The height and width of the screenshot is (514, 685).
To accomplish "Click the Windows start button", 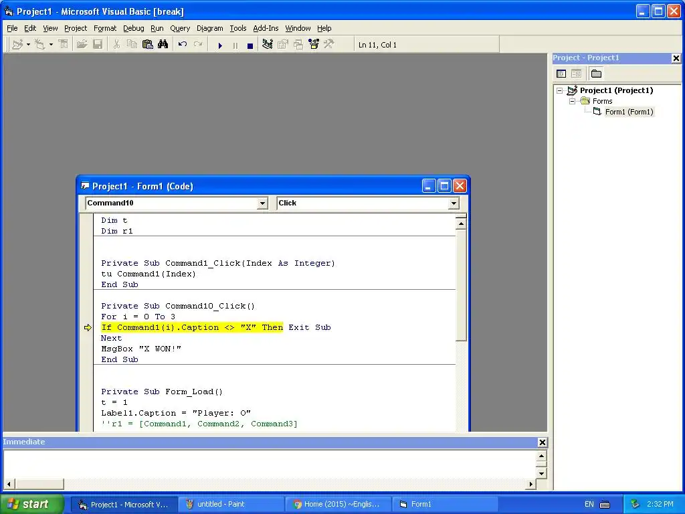I will point(31,505).
